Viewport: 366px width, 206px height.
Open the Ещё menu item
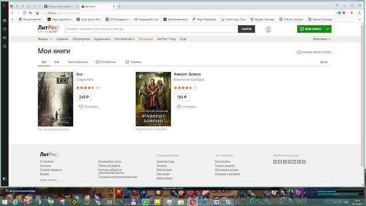183,39
